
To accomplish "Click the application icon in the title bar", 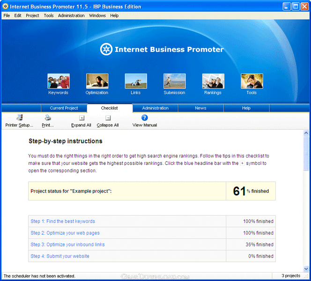I will pyautogui.click(x=5, y=7).
